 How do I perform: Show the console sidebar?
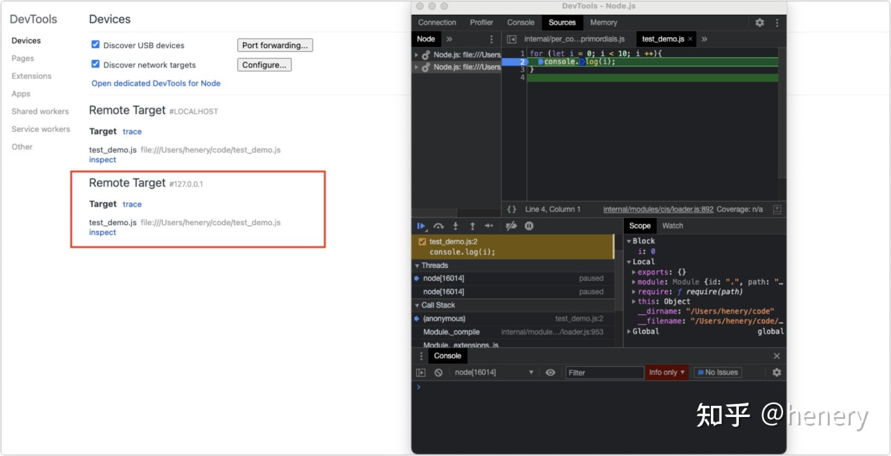coord(421,372)
